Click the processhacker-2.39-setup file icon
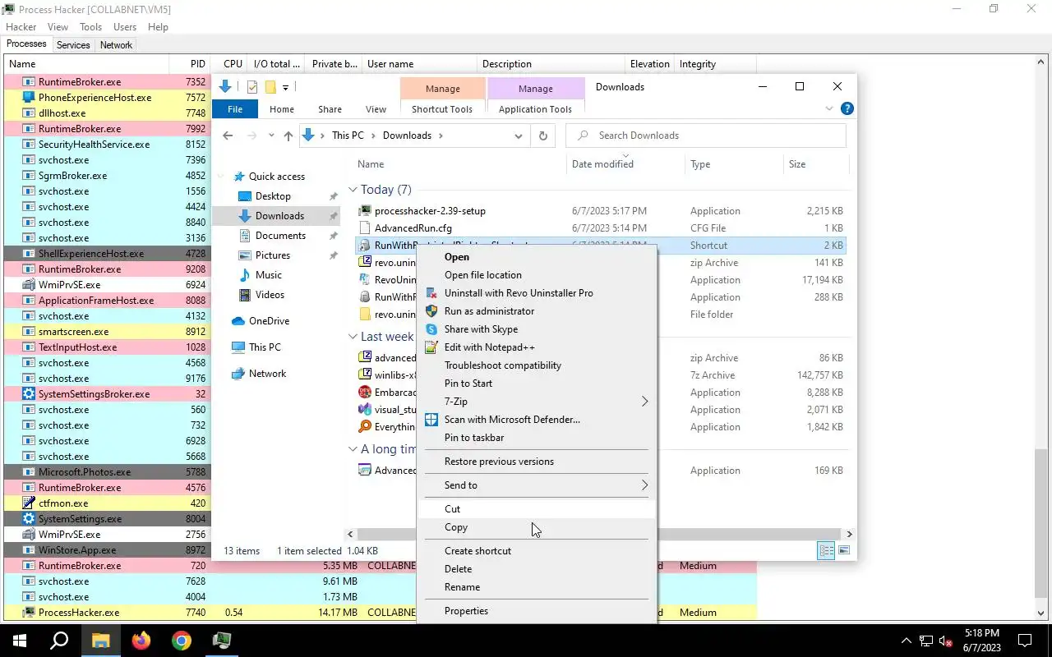Image resolution: width=1052 pixels, height=657 pixels. click(365, 211)
